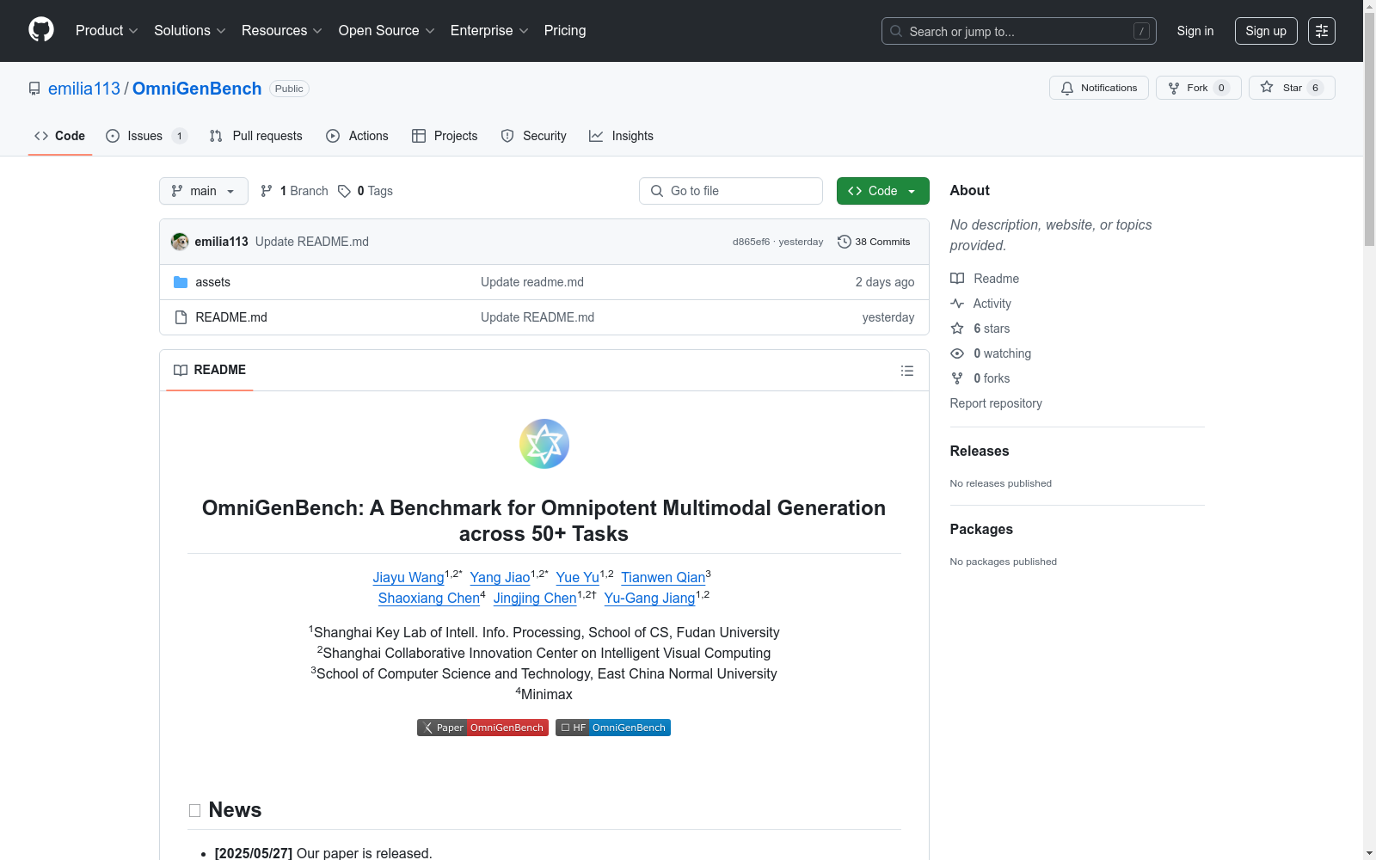Click the Insights graph icon
This screenshot has height=860, width=1376.
596,136
